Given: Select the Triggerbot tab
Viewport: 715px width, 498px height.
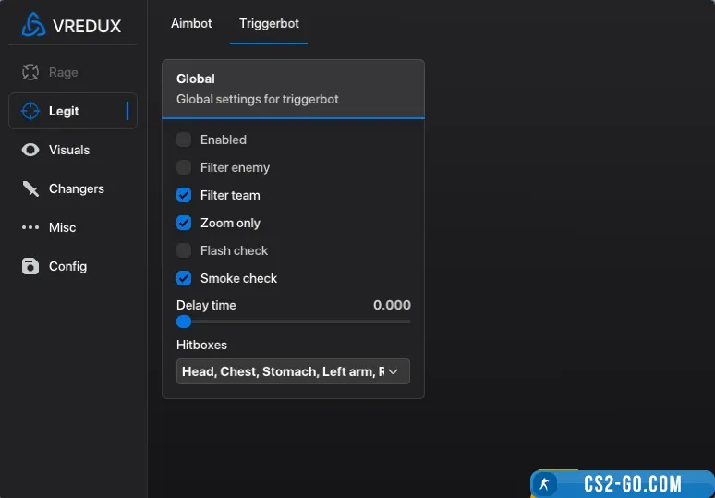Looking at the screenshot, I should pyautogui.click(x=269, y=23).
